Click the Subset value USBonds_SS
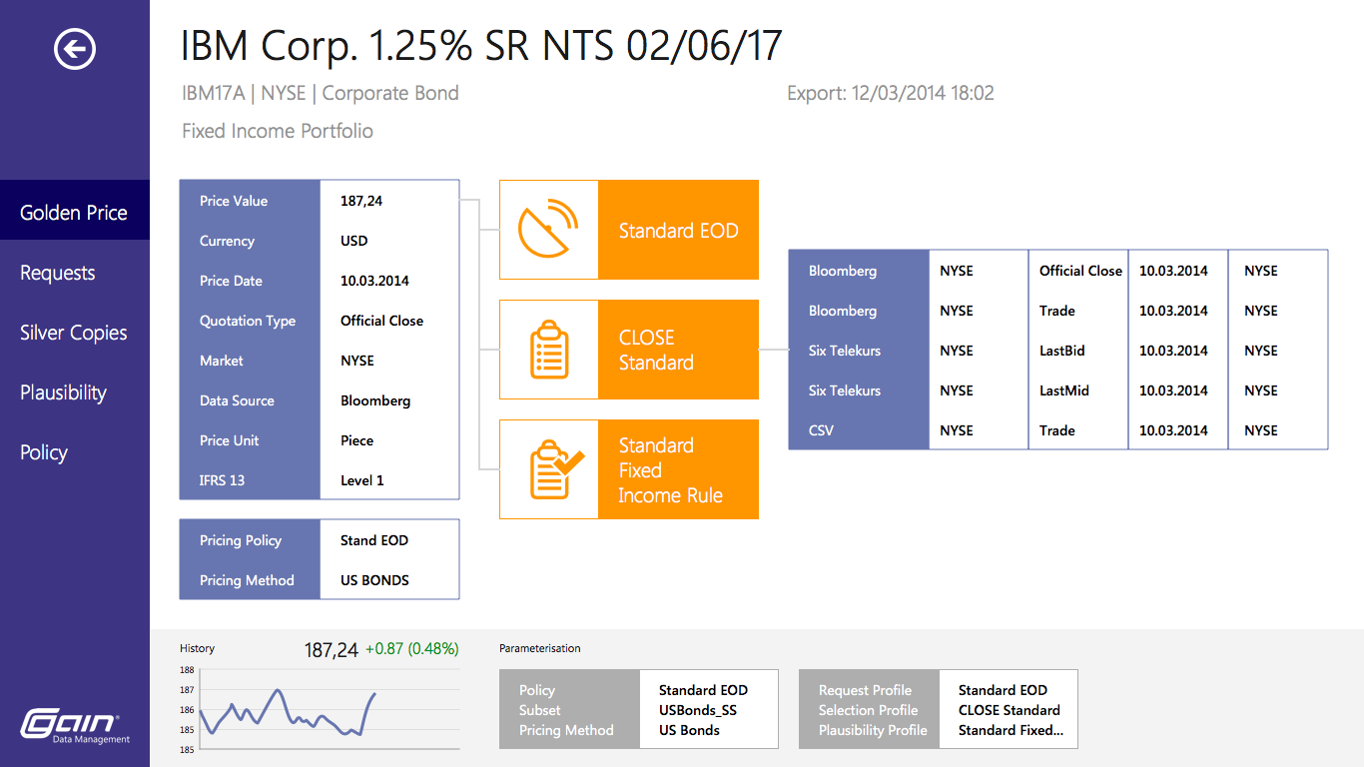 [698, 710]
